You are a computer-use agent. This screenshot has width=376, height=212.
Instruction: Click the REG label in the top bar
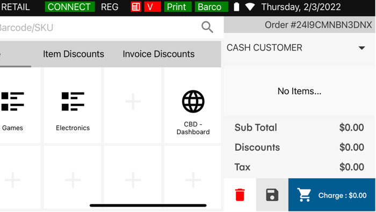click(110, 6)
